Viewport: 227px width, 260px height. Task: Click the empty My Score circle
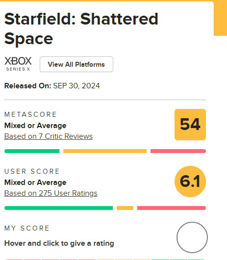click(x=192, y=237)
